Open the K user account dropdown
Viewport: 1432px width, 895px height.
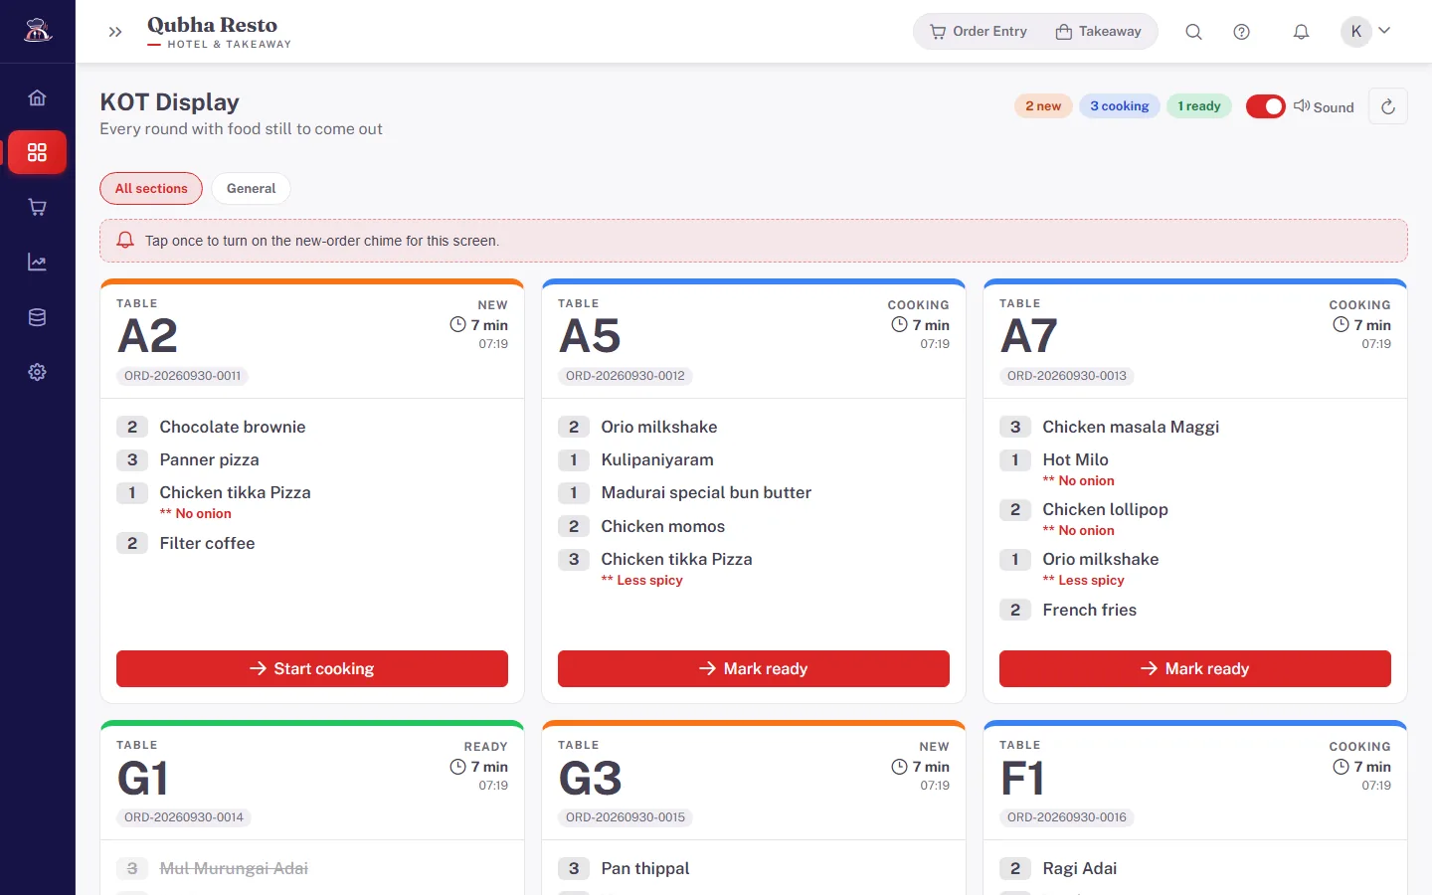1366,32
